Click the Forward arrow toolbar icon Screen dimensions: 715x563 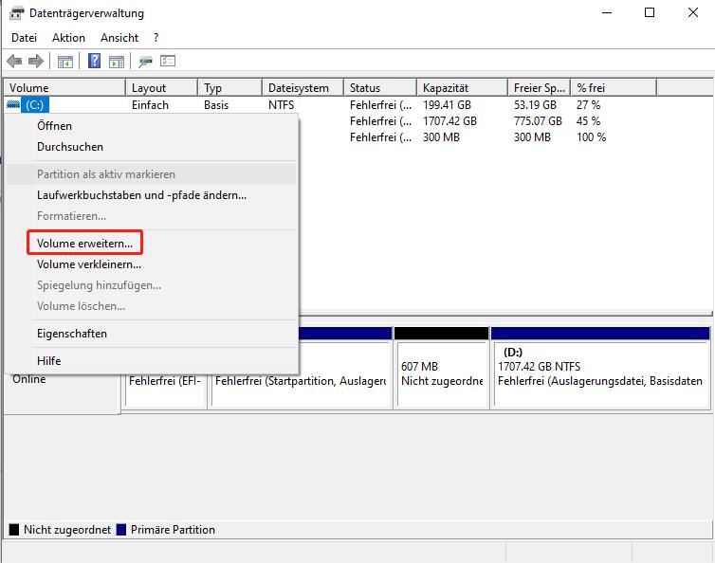(36, 61)
